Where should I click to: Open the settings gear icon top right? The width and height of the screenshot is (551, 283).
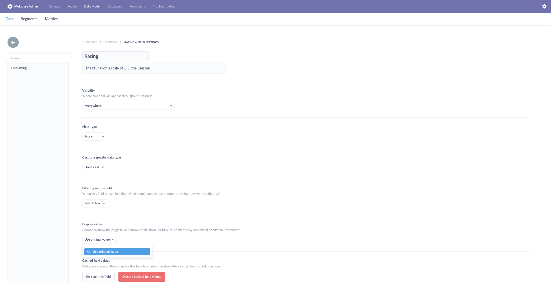pos(544,6)
